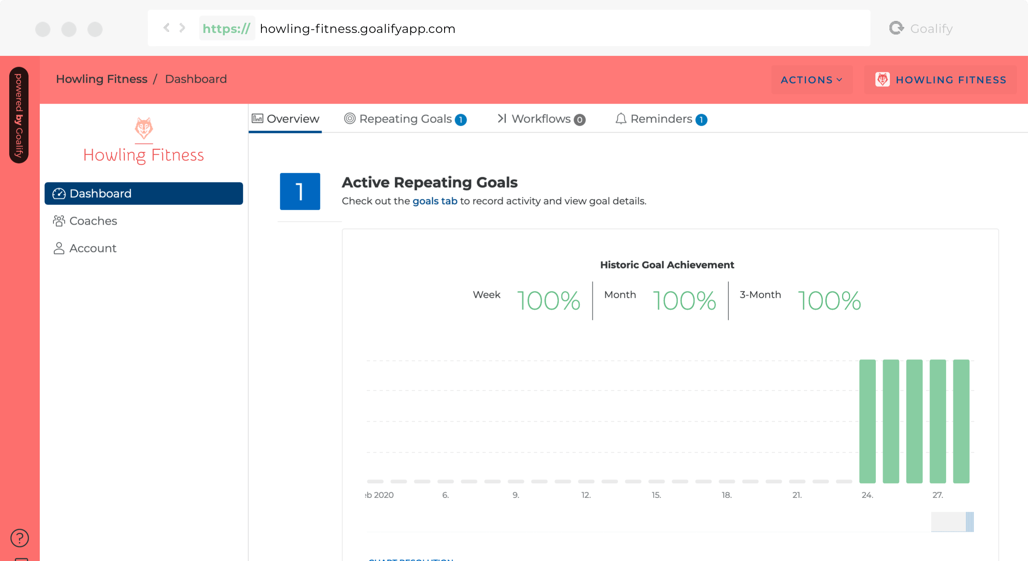Open the ACTIONS dropdown menu
The width and height of the screenshot is (1028, 561).
(x=812, y=80)
